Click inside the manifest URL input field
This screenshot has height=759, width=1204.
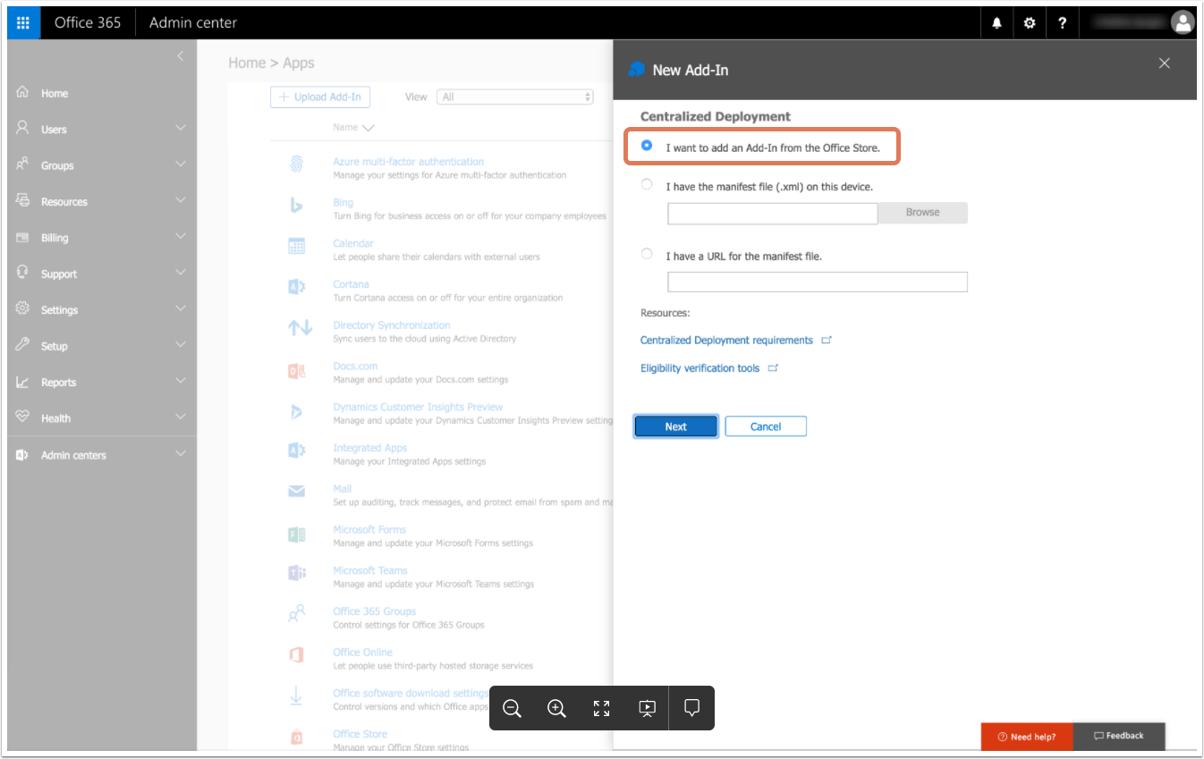coord(816,281)
